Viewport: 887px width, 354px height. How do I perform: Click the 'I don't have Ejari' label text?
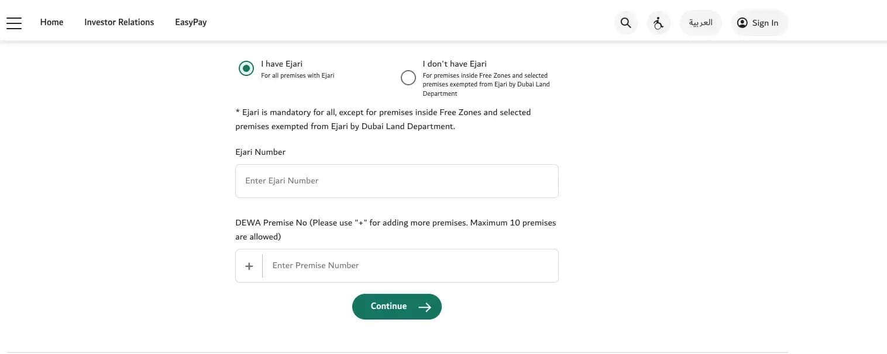[x=454, y=64]
